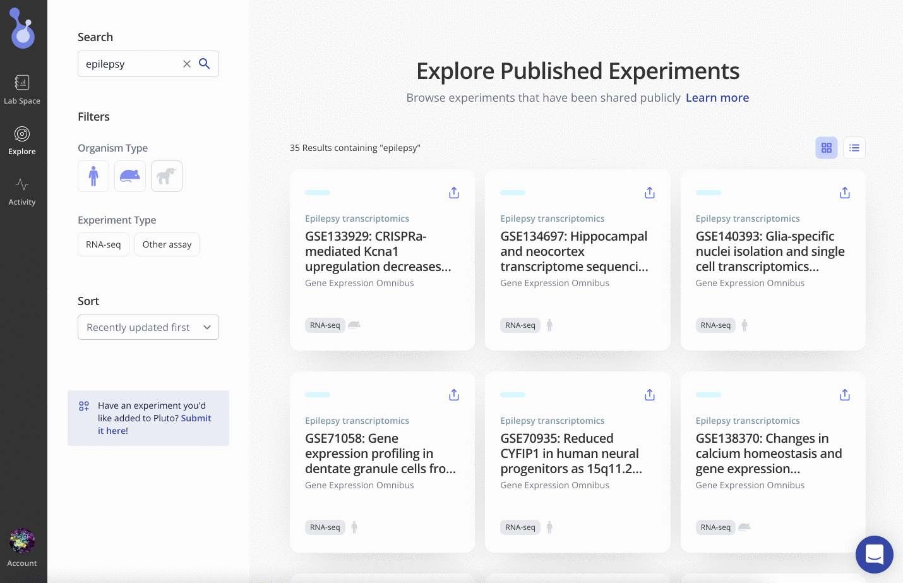
Task: Clear the epilepsy search text
Action: pyautogui.click(x=187, y=64)
